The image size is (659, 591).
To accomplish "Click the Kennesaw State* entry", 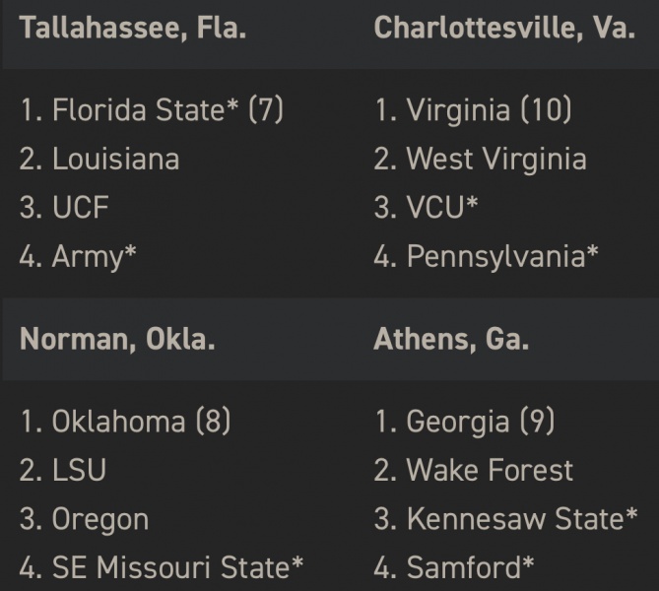I will click(505, 519).
